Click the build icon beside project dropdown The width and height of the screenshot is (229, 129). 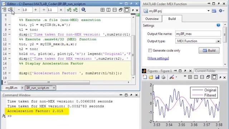pyautogui.click(x=214, y=11)
